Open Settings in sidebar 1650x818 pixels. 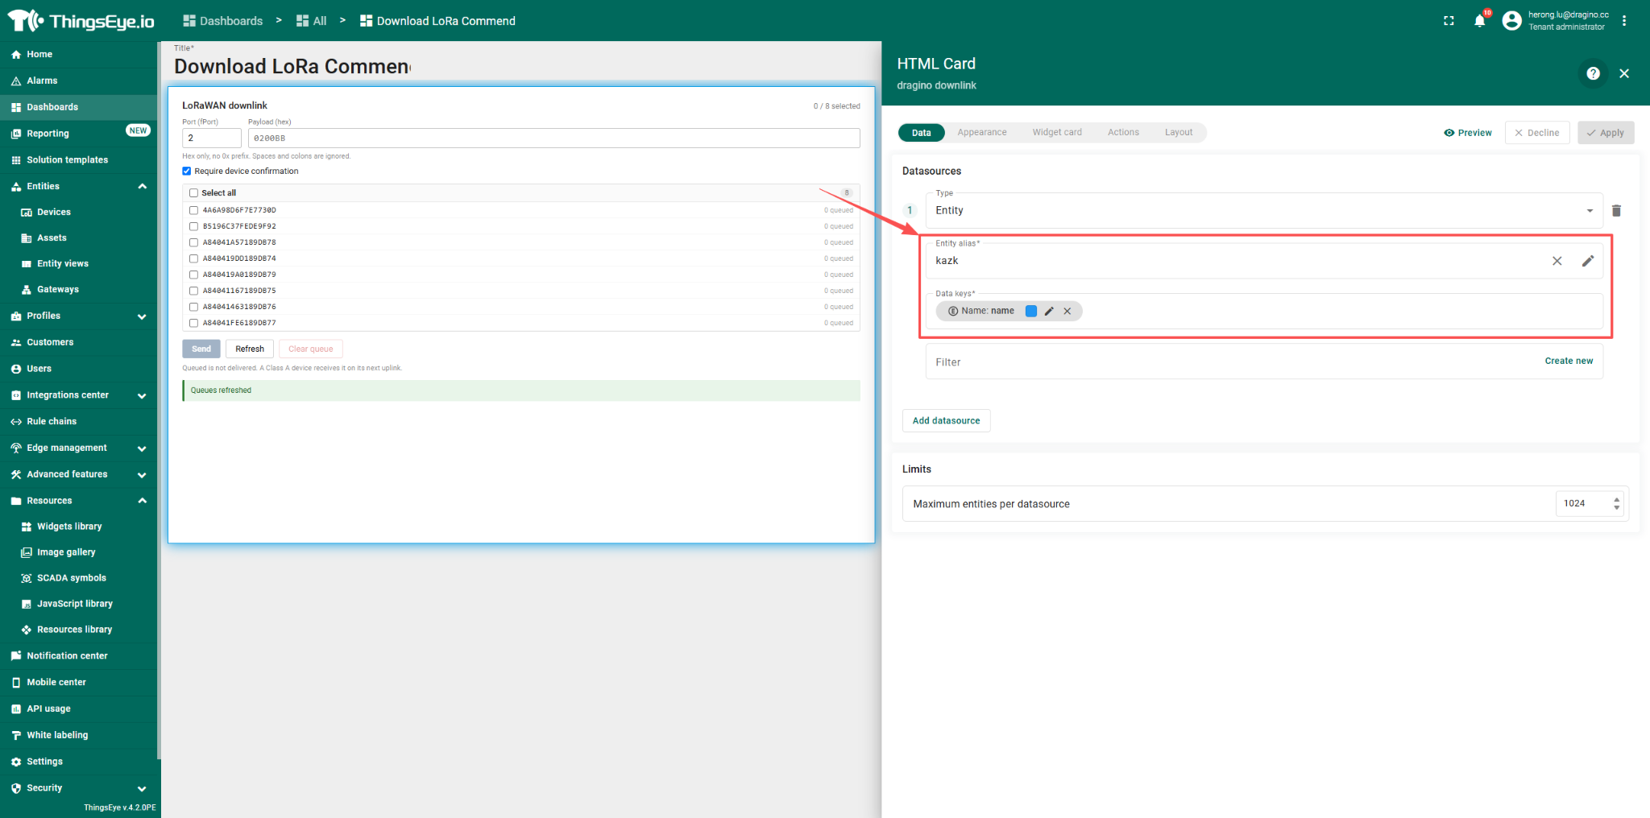coord(78,762)
